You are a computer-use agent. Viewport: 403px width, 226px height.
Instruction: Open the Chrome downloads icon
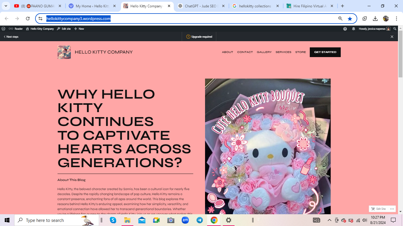point(375,19)
